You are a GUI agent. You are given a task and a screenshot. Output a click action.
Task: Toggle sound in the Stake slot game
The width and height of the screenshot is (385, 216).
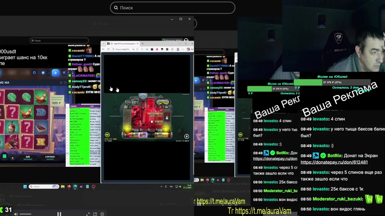pos(107,135)
